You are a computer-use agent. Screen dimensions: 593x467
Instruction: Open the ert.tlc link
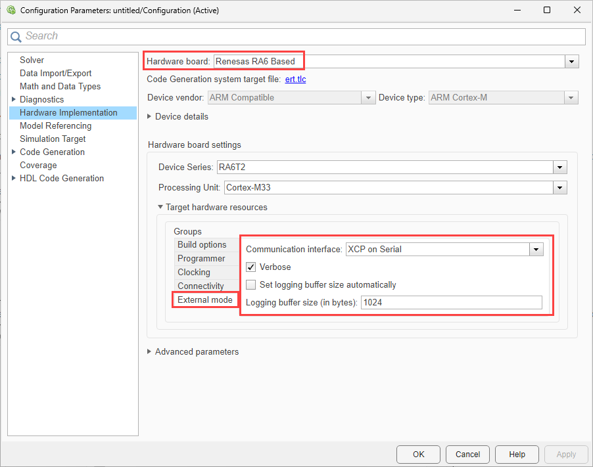[295, 79]
